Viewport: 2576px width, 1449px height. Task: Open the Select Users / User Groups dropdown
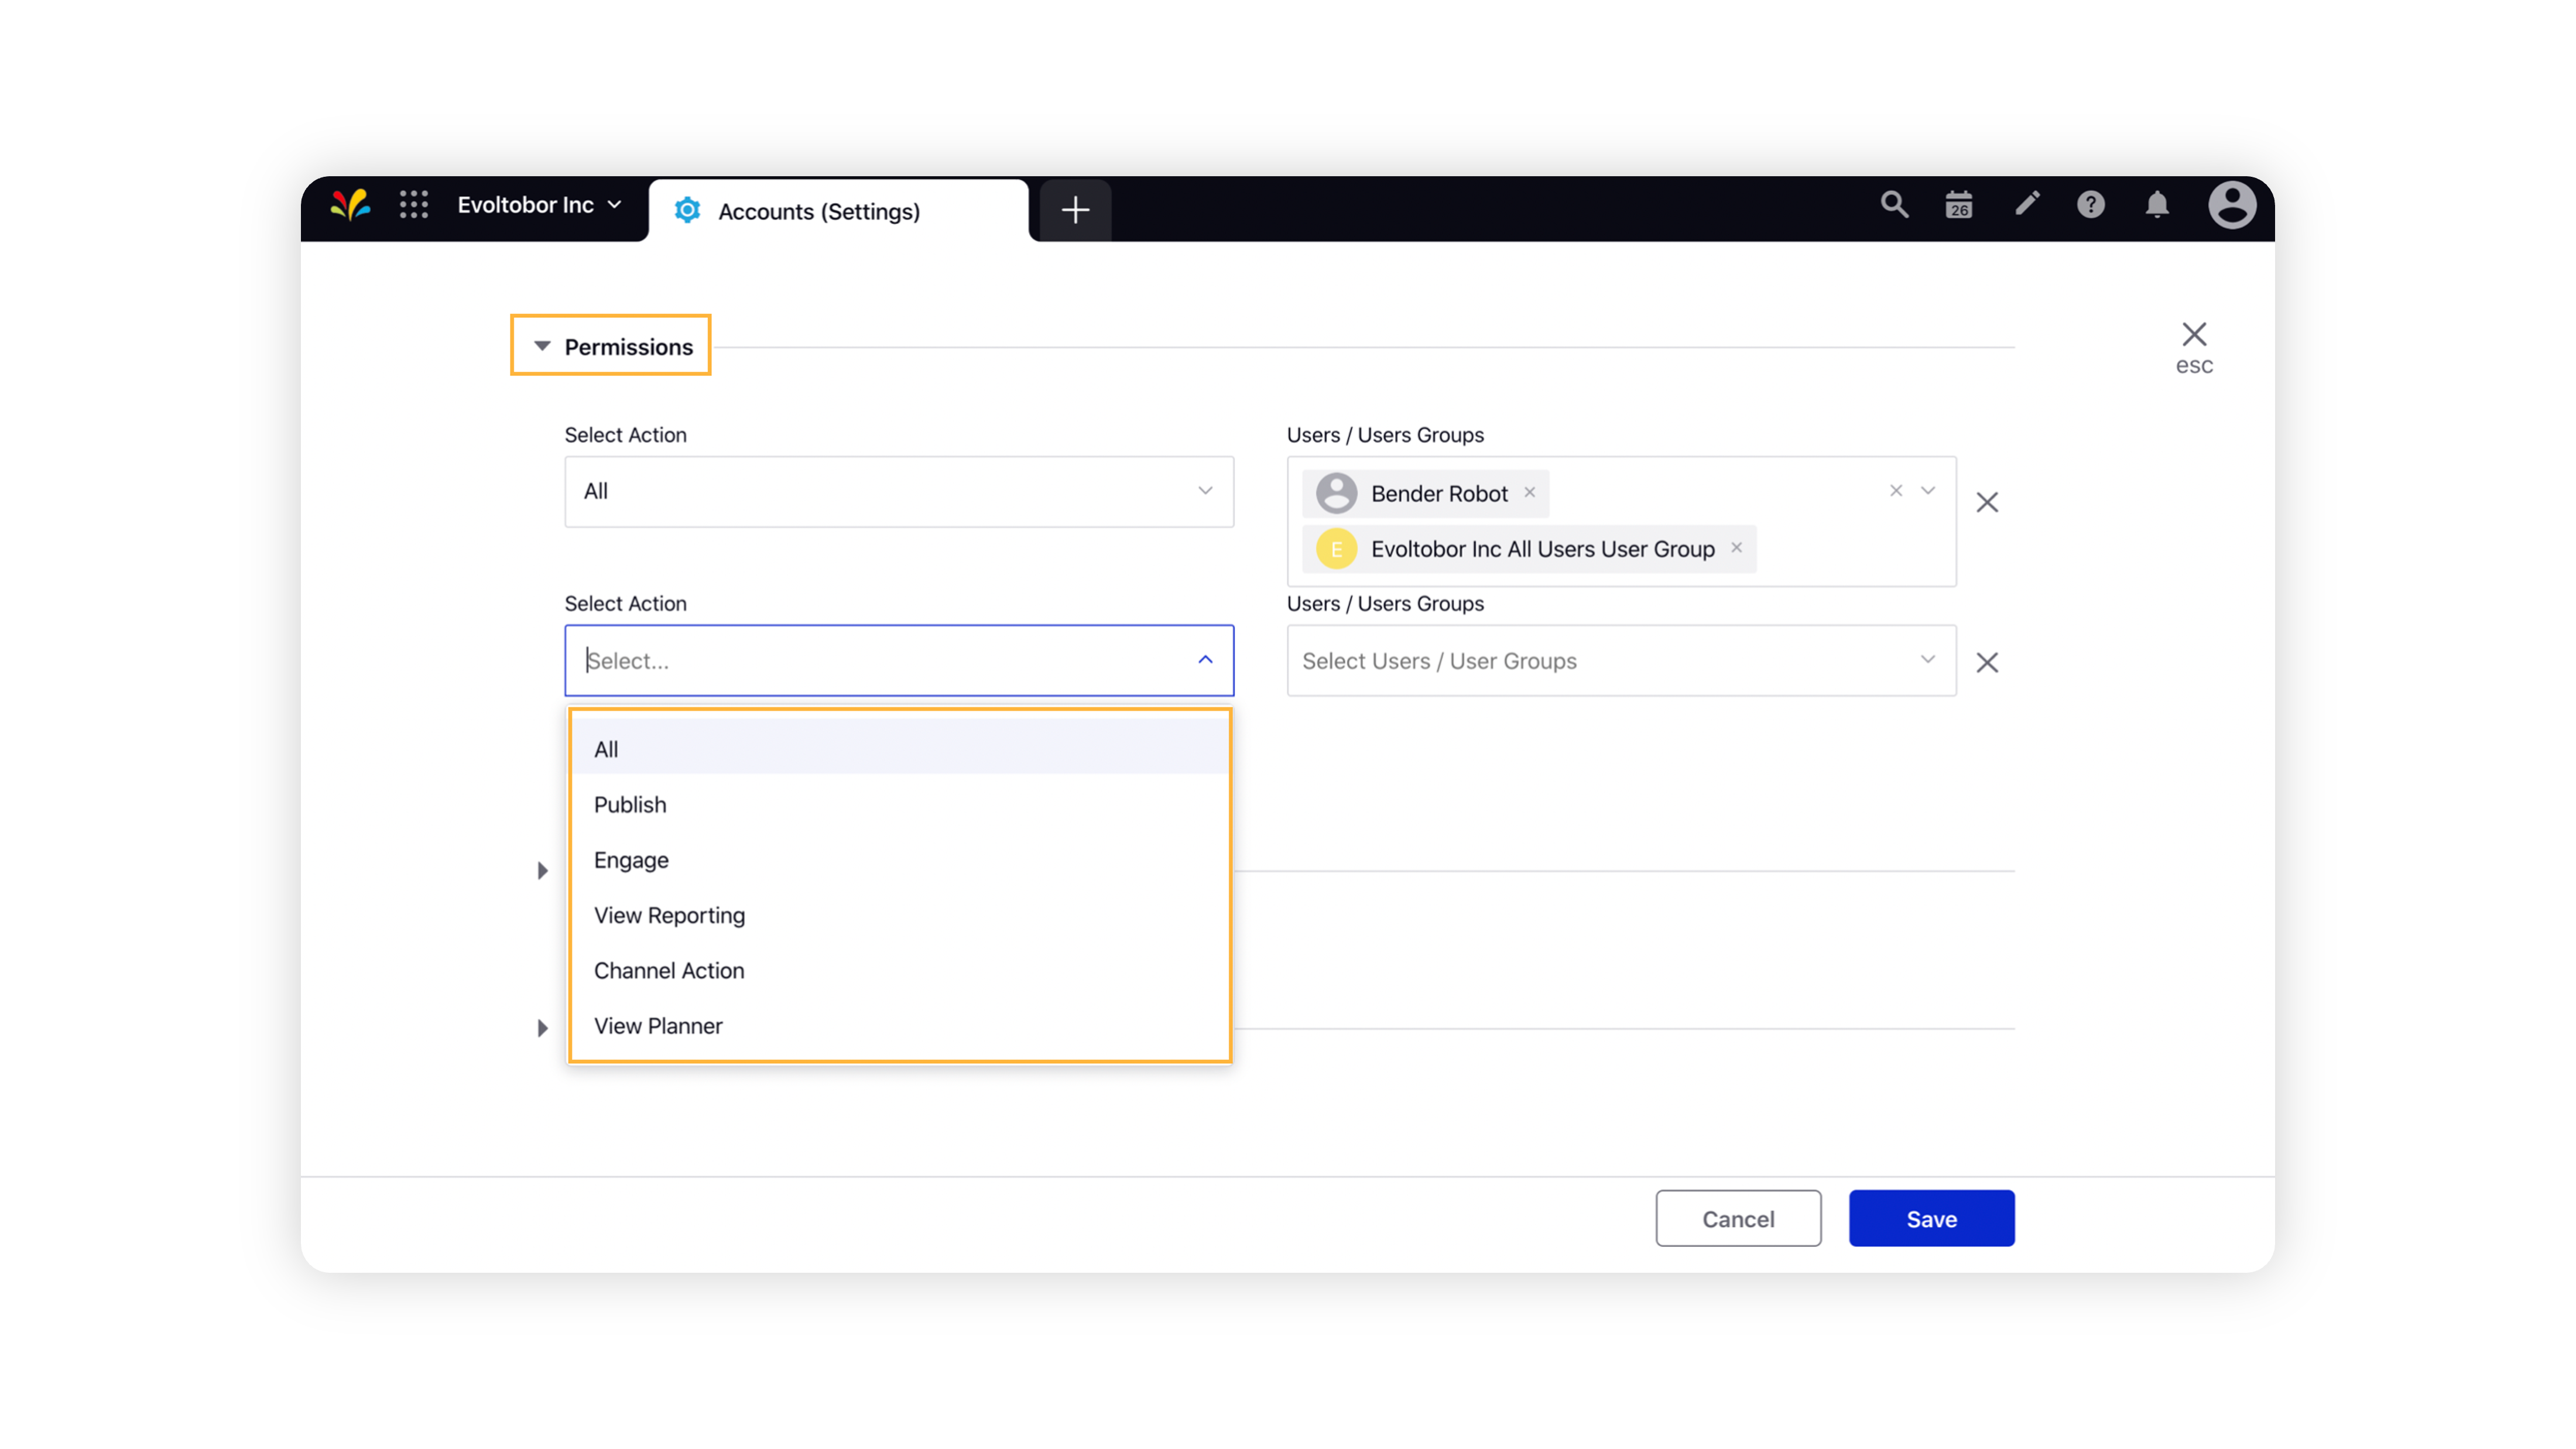click(1621, 660)
